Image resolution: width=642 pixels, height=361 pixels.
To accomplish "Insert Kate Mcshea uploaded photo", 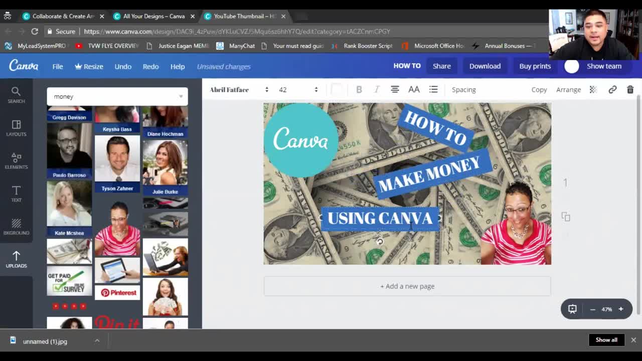I will 69,209.
